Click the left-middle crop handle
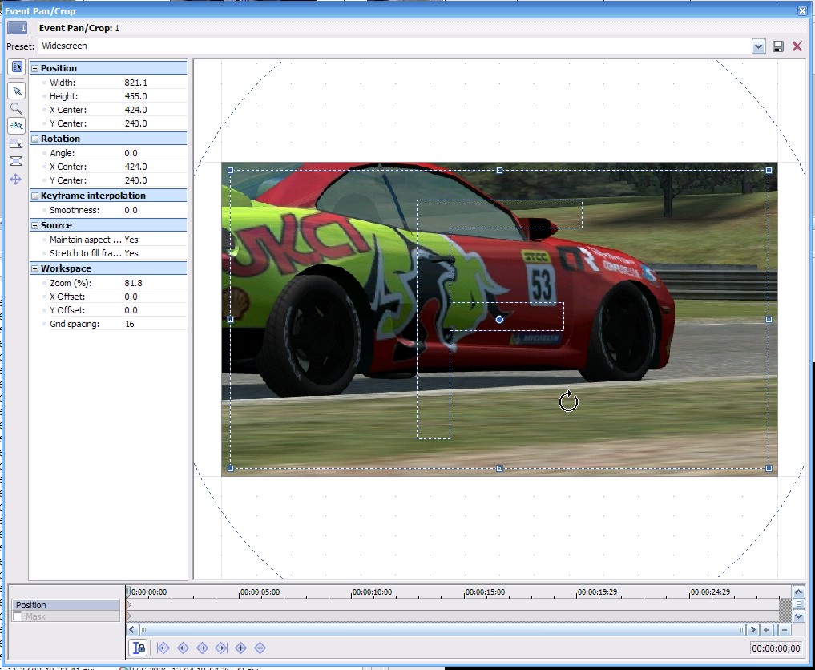Screen dimensions: 815x670 tap(231, 320)
